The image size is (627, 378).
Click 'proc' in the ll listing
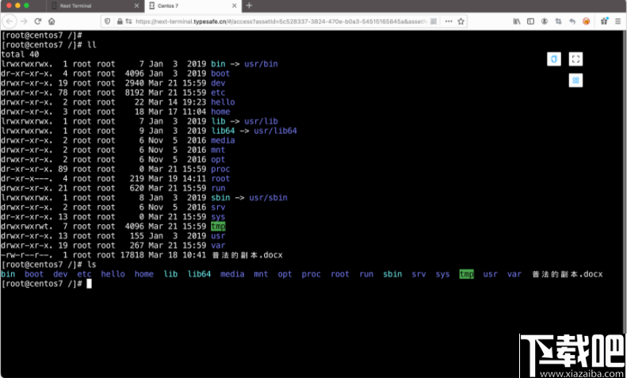click(220, 169)
